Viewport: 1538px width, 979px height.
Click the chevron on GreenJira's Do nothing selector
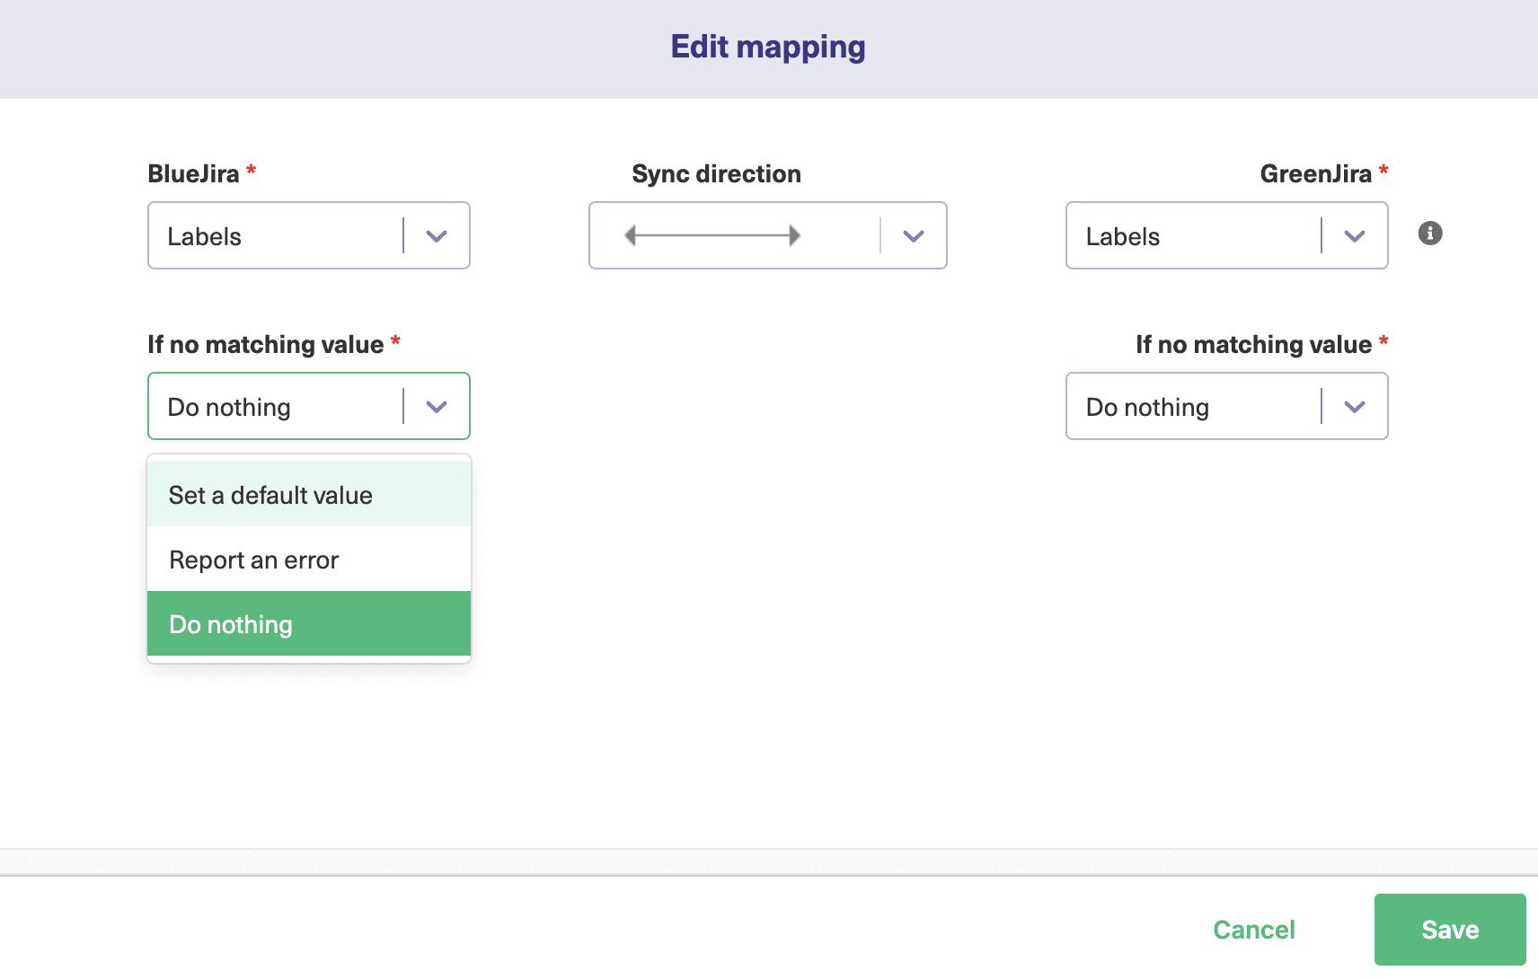coord(1355,406)
